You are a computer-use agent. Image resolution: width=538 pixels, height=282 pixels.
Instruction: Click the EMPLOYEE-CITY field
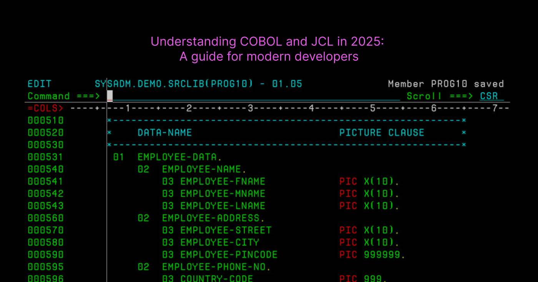[220, 242]
